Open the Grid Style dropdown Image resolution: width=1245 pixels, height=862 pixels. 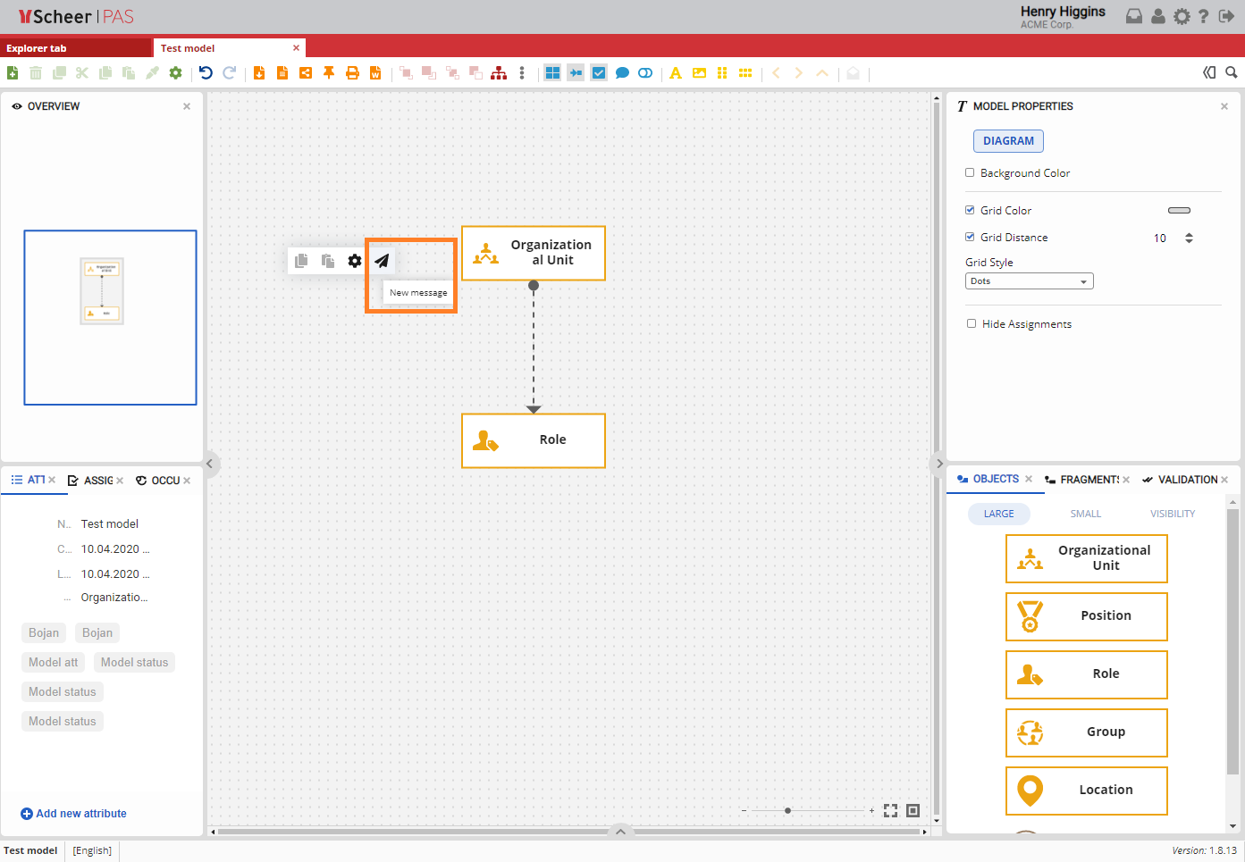tap(1029, 281)
